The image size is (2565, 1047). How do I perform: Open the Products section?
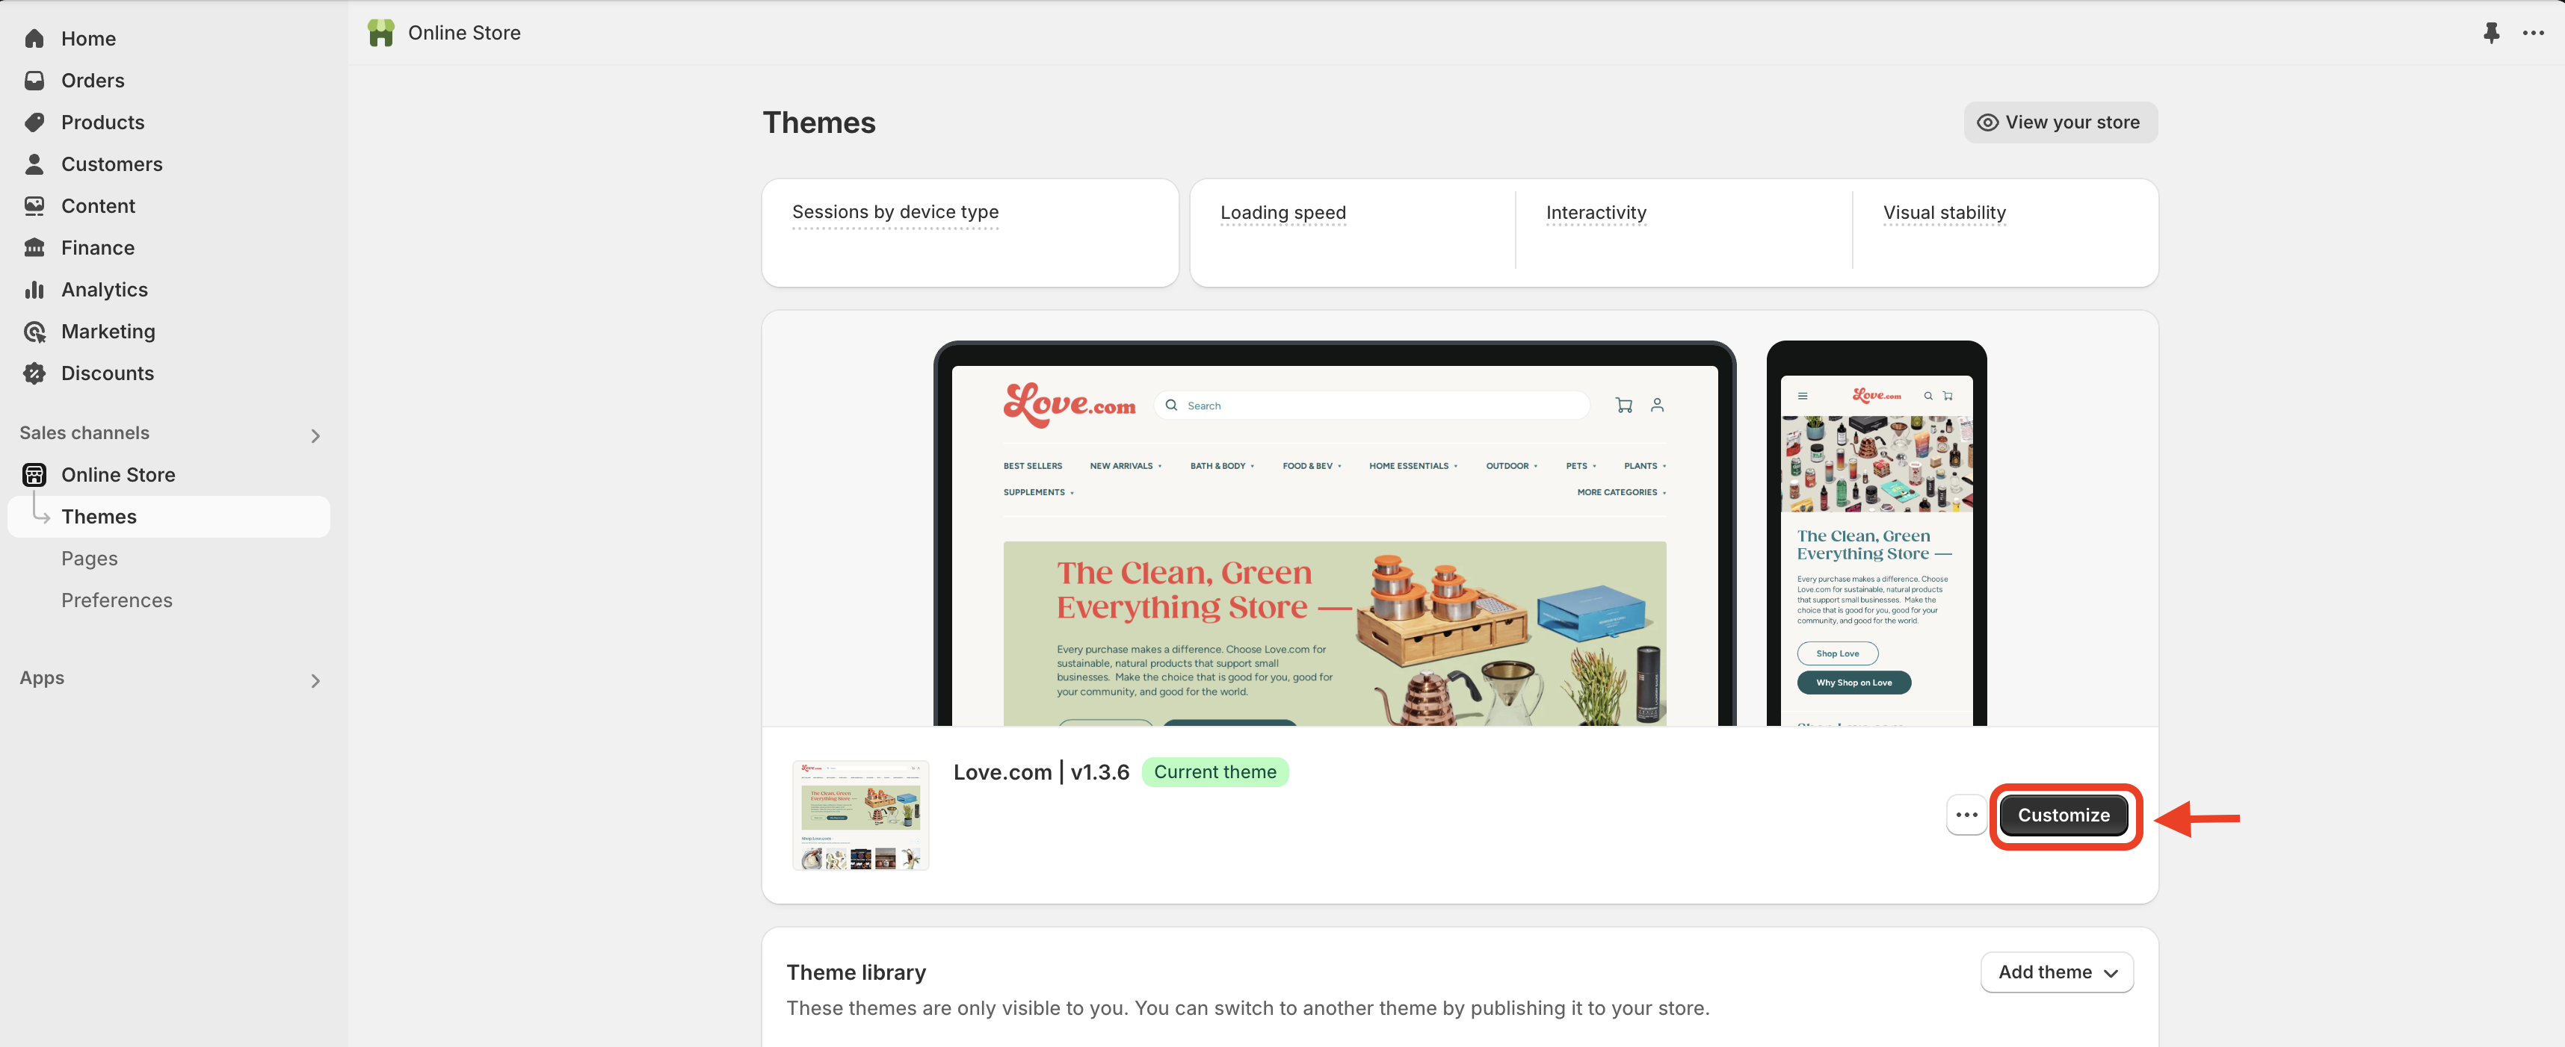[x=102, y=122]
